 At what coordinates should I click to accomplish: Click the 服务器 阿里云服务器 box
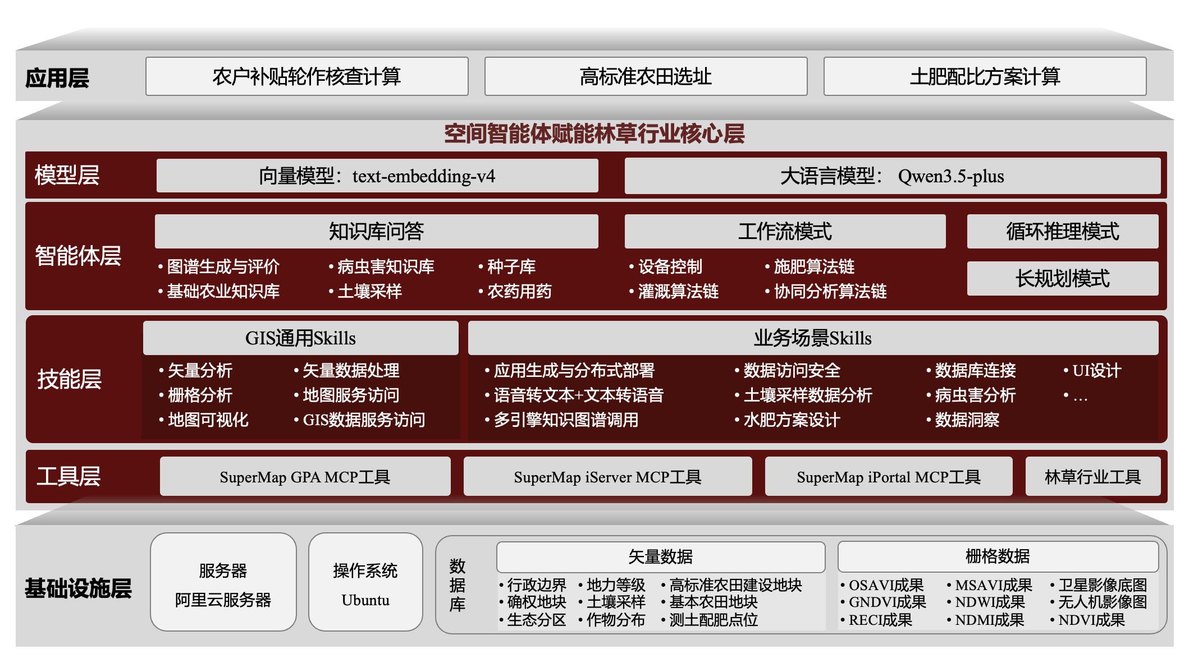pos(223,582)
